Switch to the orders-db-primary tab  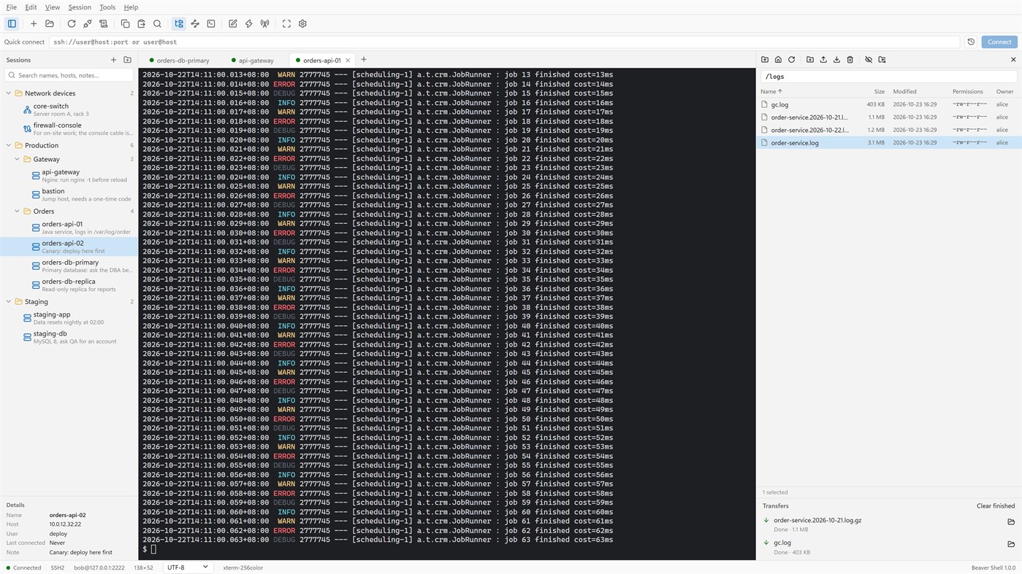click(x=180, y=61)
